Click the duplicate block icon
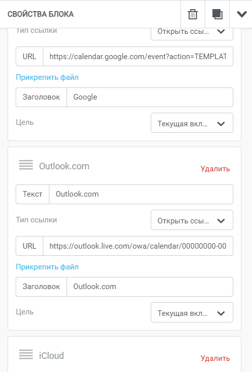252x372 pixels. [217, 14]
